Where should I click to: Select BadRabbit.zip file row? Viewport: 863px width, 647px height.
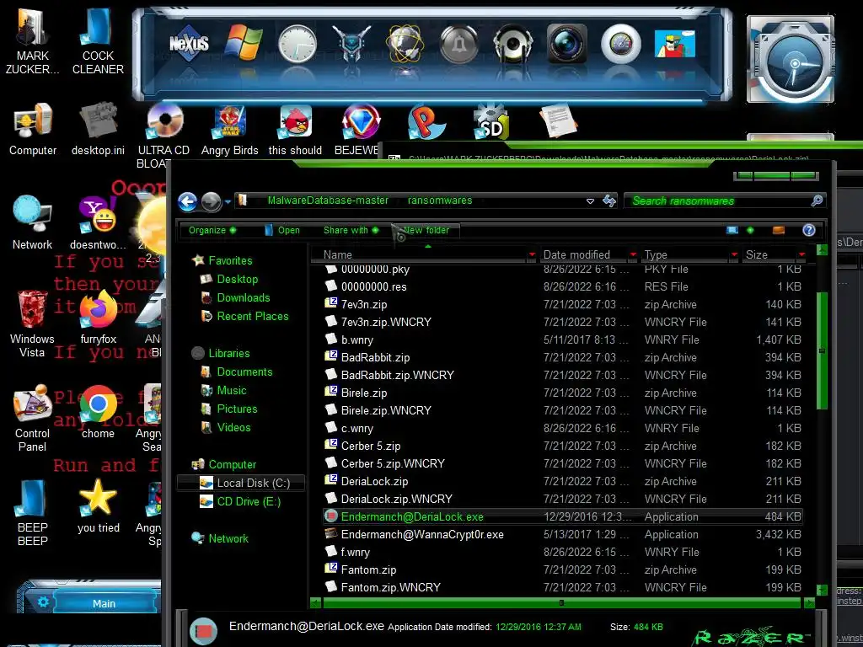point(562,357)
